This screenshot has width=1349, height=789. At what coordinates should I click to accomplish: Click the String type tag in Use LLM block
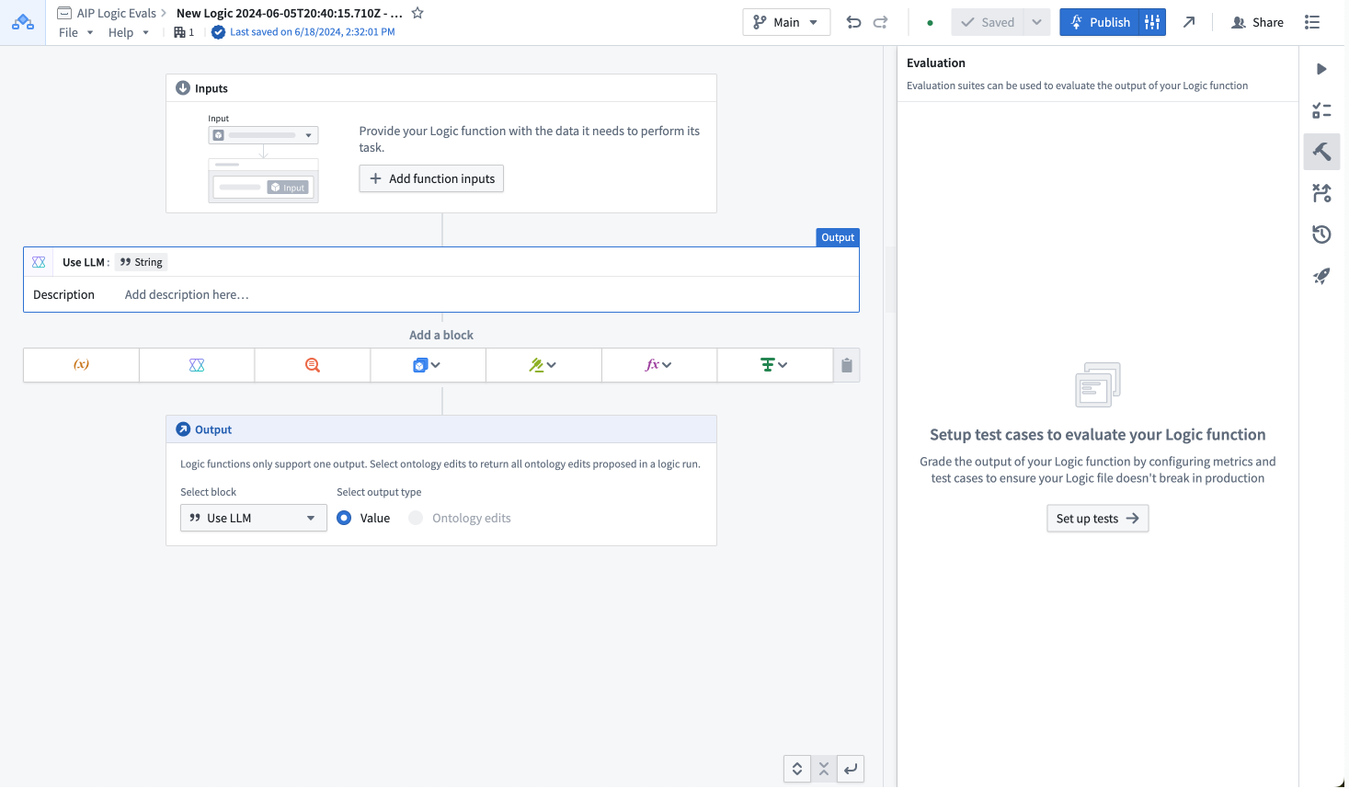pos(141,262)
